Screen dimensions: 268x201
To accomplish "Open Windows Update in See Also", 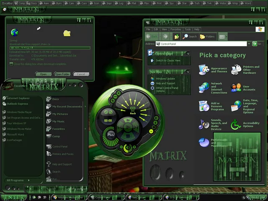I will pyautogui.click(x=165, y=79).
